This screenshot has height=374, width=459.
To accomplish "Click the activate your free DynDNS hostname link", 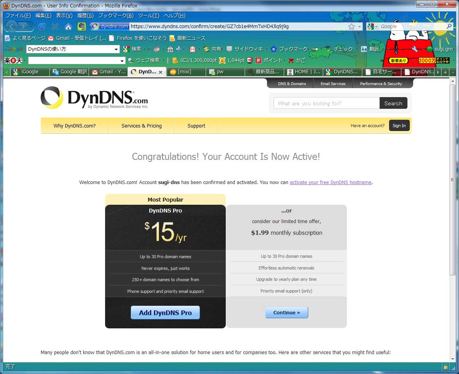I will (330, 182).
